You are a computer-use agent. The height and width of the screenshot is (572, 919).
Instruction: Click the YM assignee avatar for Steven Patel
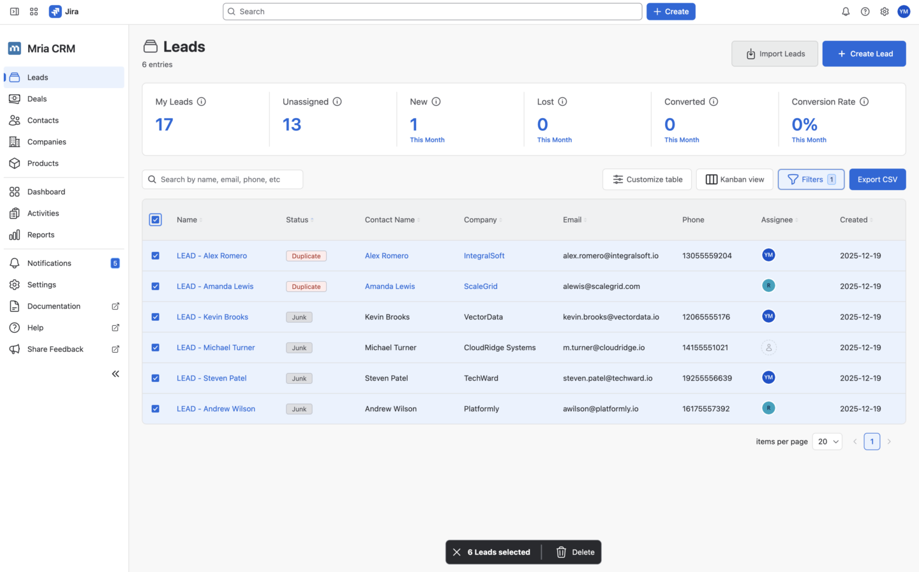[x=768, y=378]
